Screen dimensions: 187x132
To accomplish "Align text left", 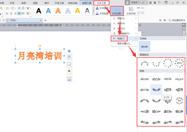I will (x=7, y=13).
